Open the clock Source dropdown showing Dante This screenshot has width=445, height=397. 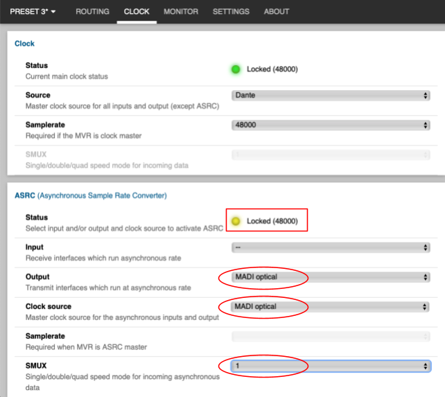pyautogui.click(x=331, y=96)
